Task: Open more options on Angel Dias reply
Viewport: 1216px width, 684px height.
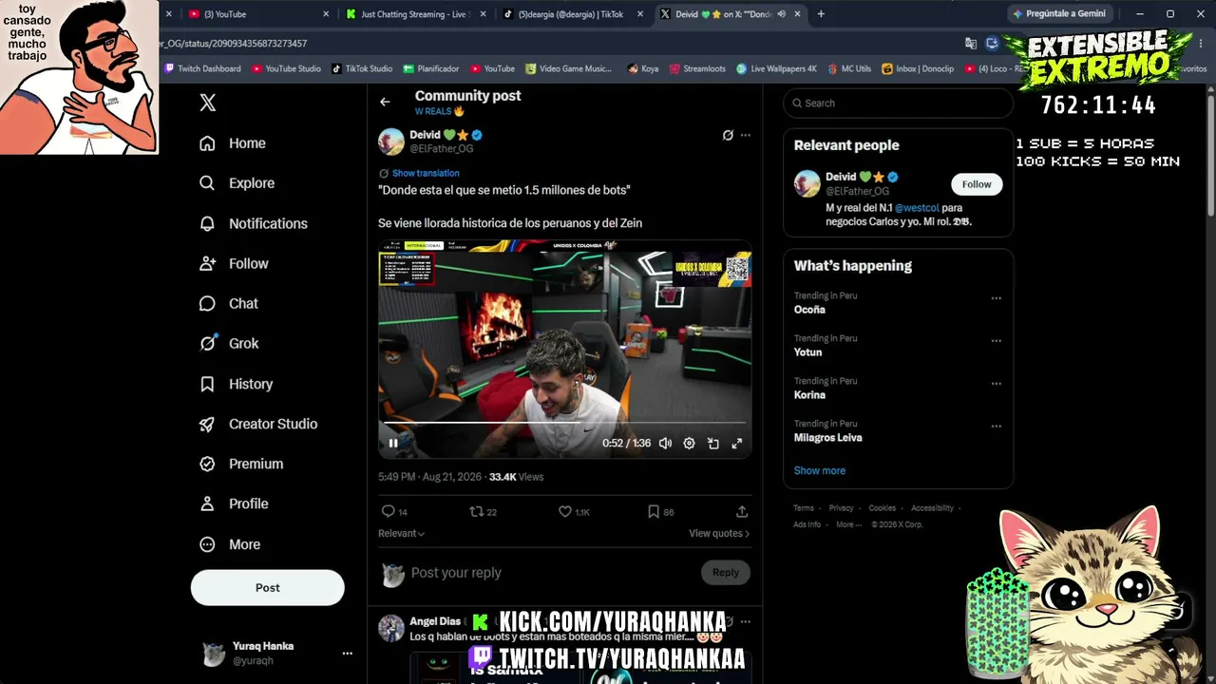Action: [x=745, y=621]
